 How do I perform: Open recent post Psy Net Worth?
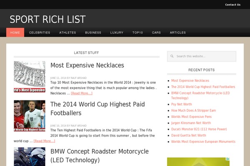181,104
